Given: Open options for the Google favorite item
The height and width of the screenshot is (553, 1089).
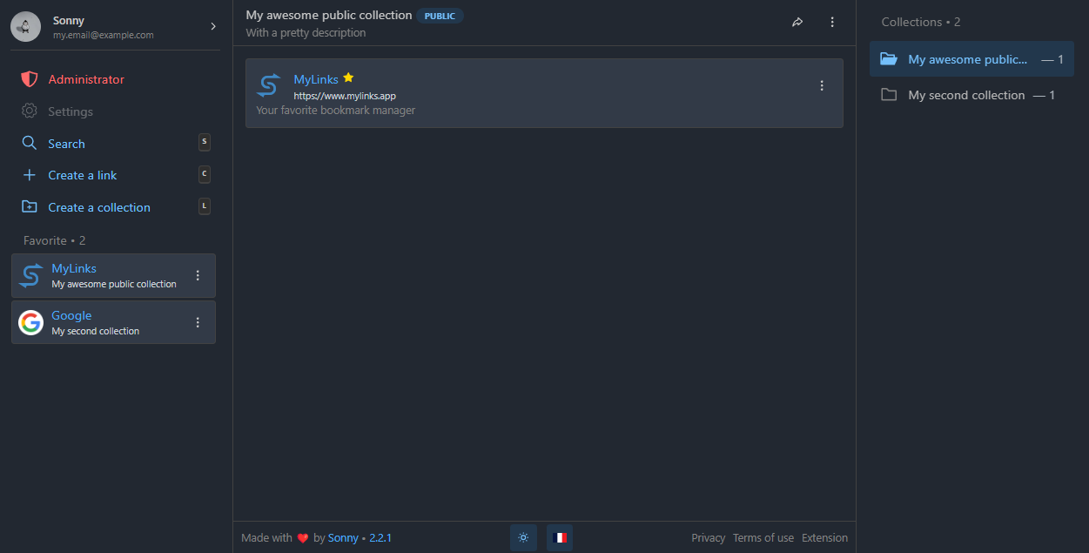Looking at the screenshot, I should (198, 322).
